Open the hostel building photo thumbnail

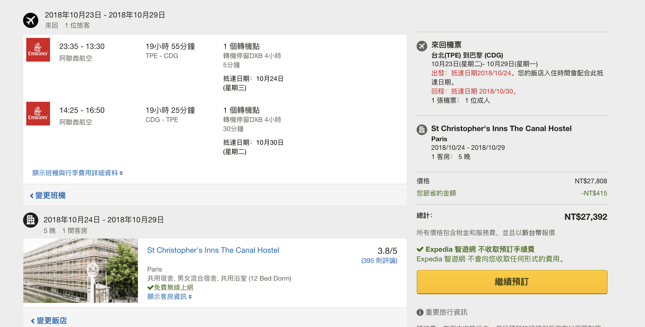point(81,270)
